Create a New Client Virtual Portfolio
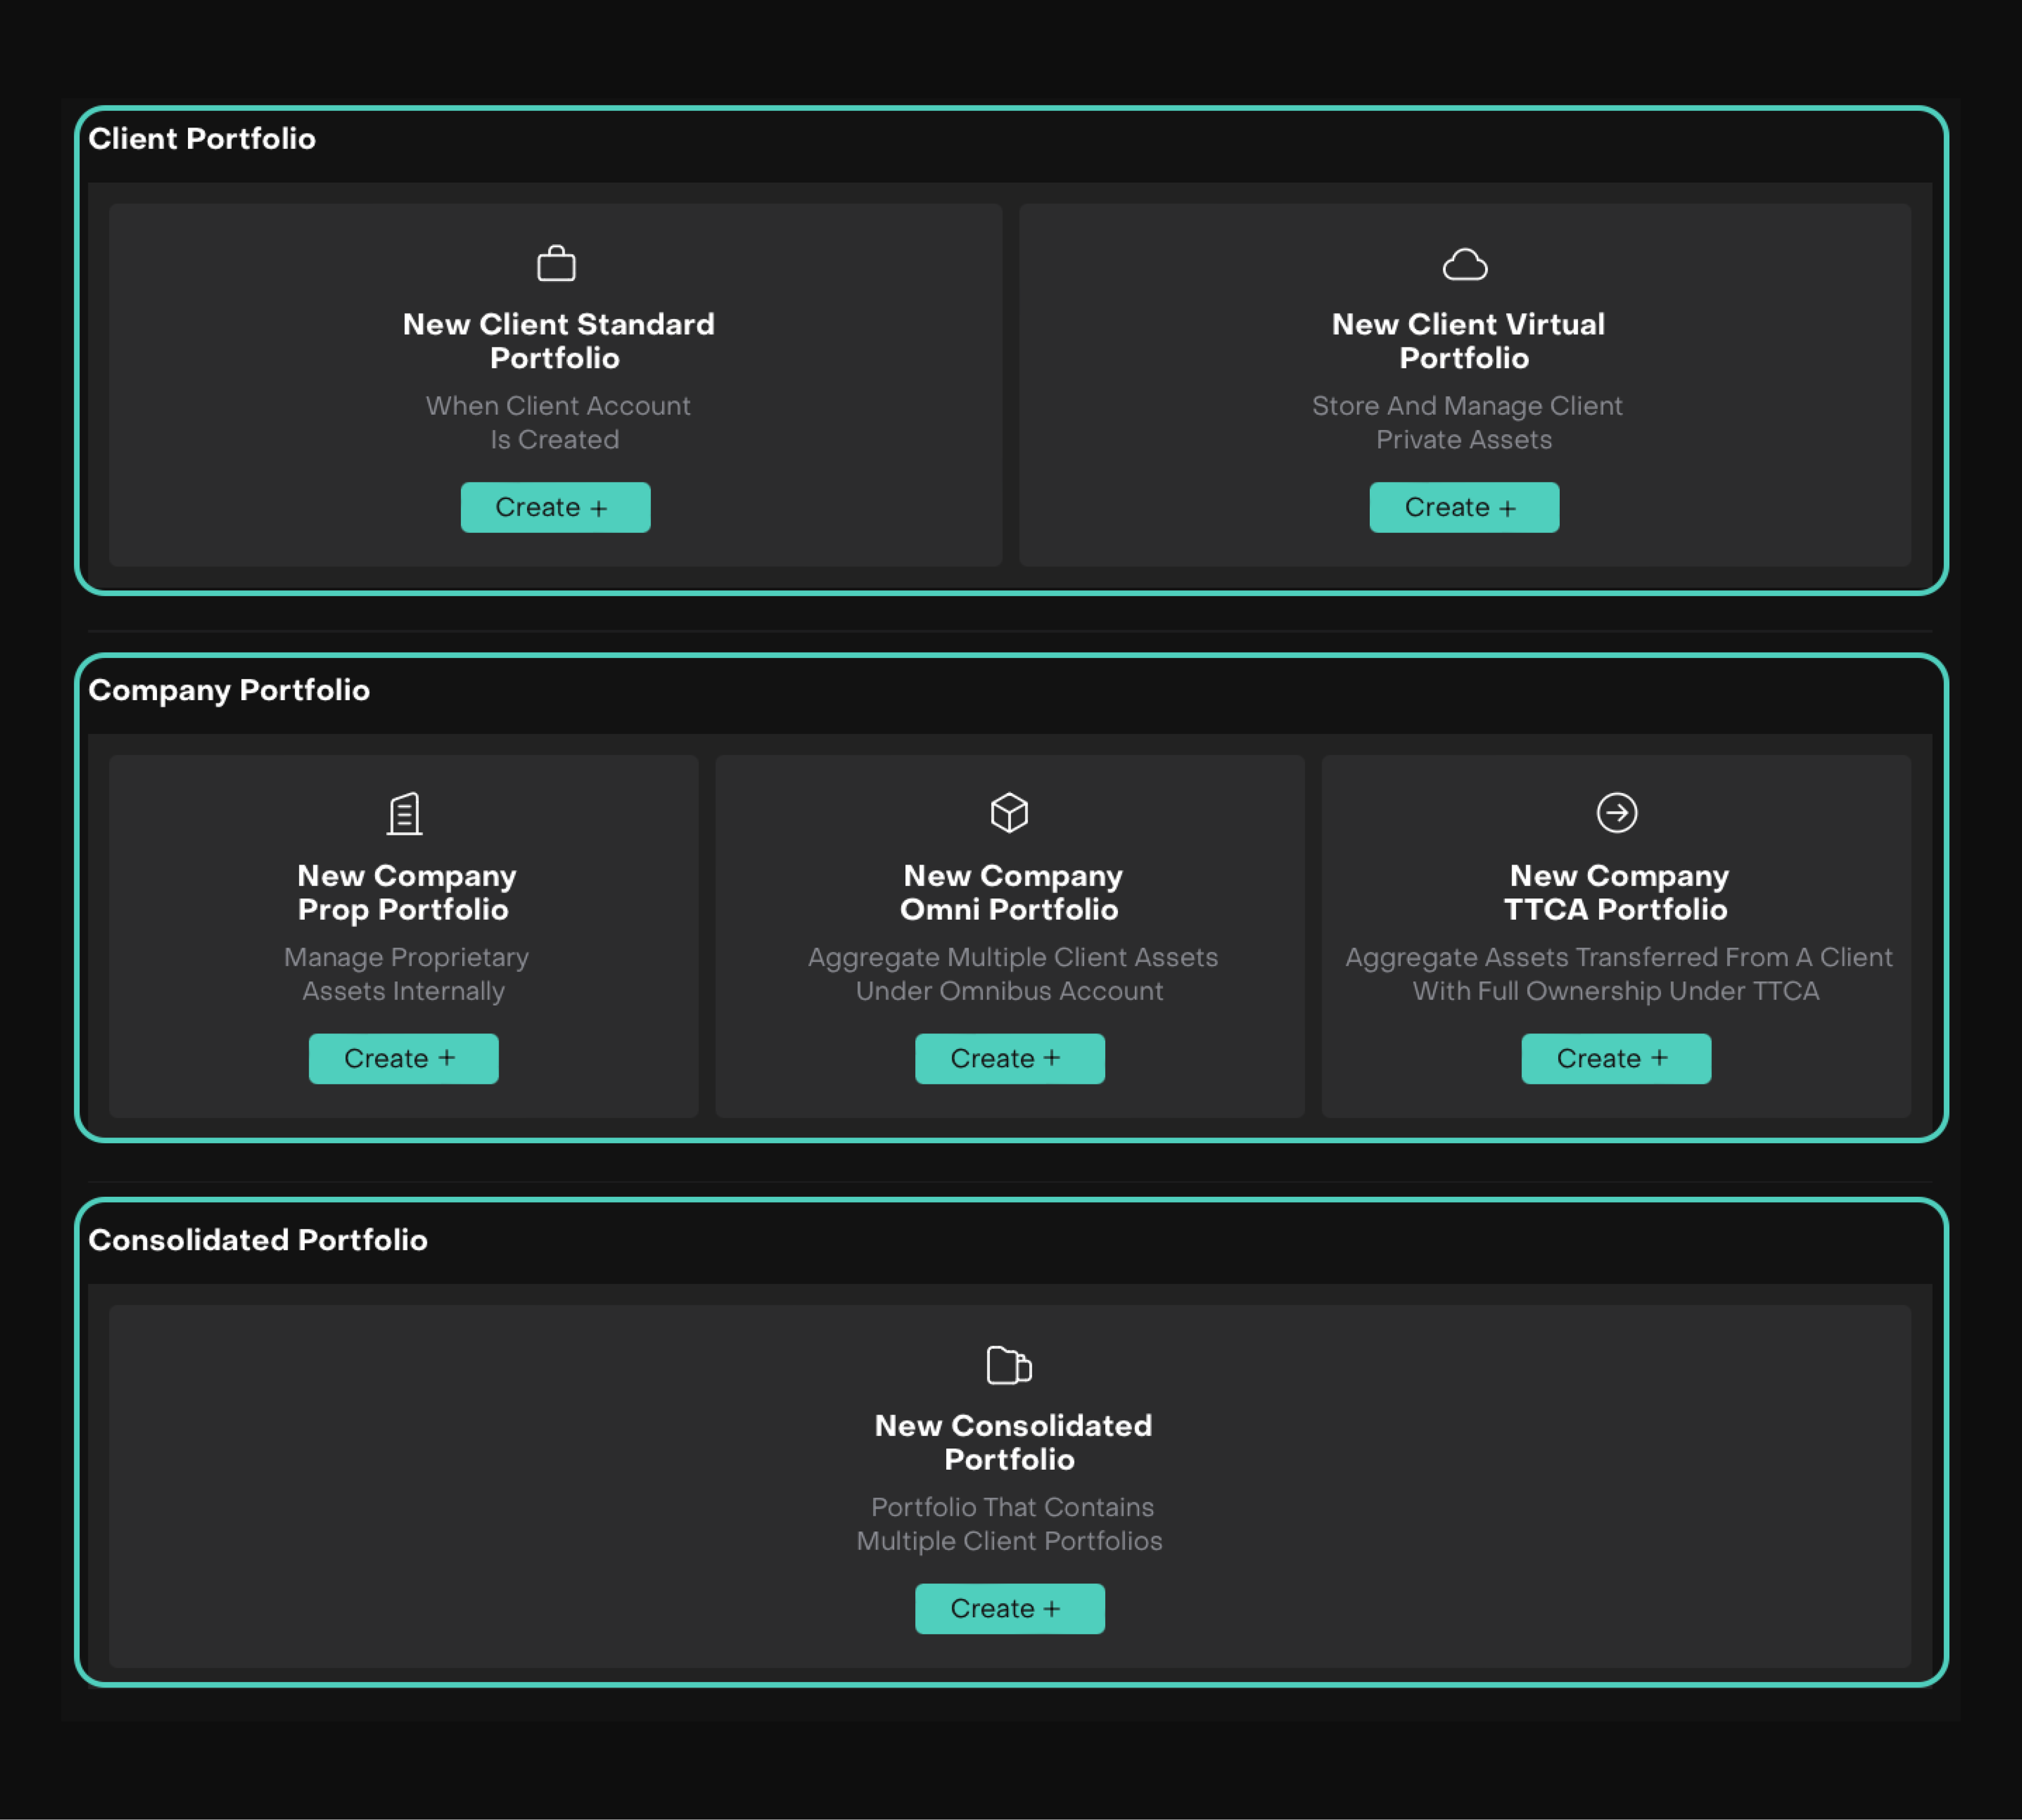Viewport: 2022px width, 1820px height. pos(1463,507)
